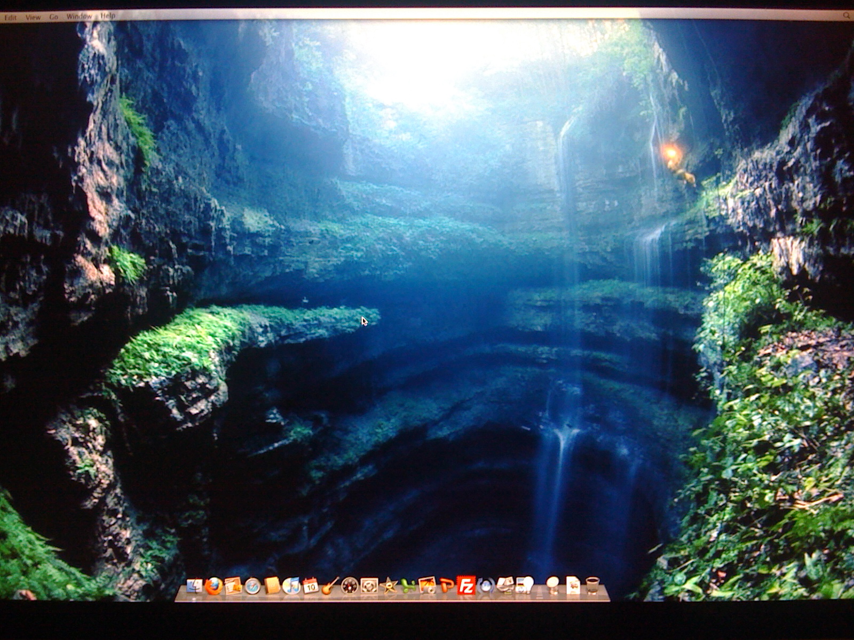This screenshot has height=640, width=854.
Task: Open the Window menu
Action: click(79, 17)
